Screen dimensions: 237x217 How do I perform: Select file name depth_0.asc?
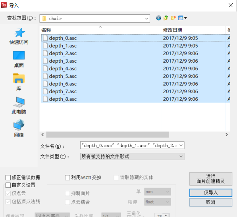point(63,38)
